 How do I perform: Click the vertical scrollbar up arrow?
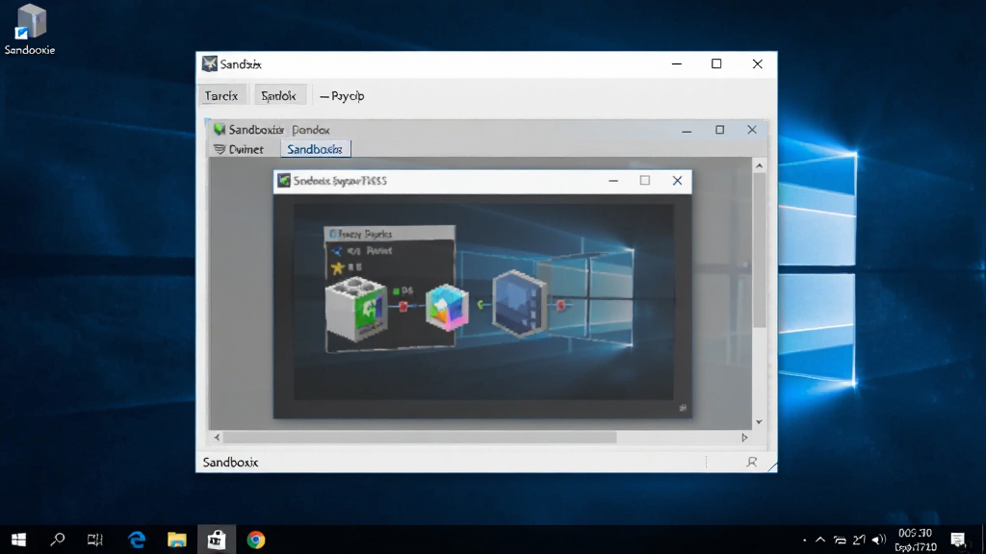coord(760,165)
